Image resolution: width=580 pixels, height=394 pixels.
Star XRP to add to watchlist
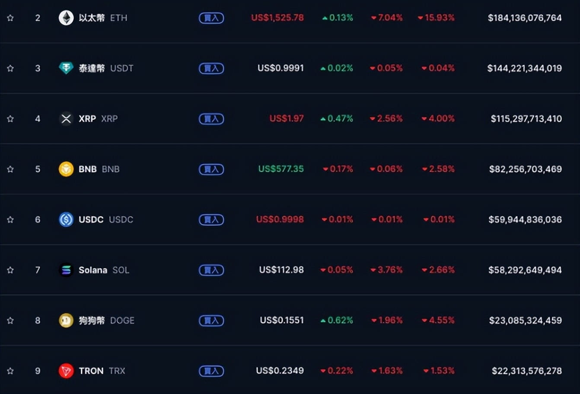pos(10,118)
